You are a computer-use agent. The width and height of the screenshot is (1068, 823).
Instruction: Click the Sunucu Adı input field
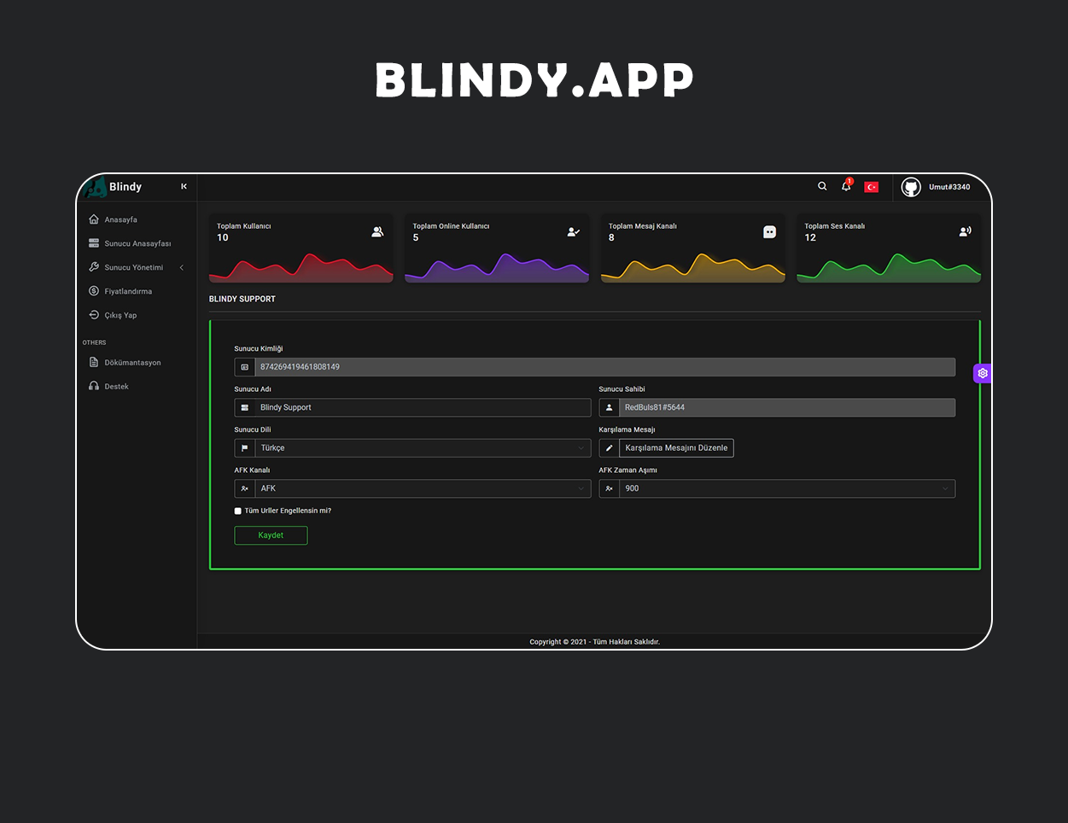point(422,407)
